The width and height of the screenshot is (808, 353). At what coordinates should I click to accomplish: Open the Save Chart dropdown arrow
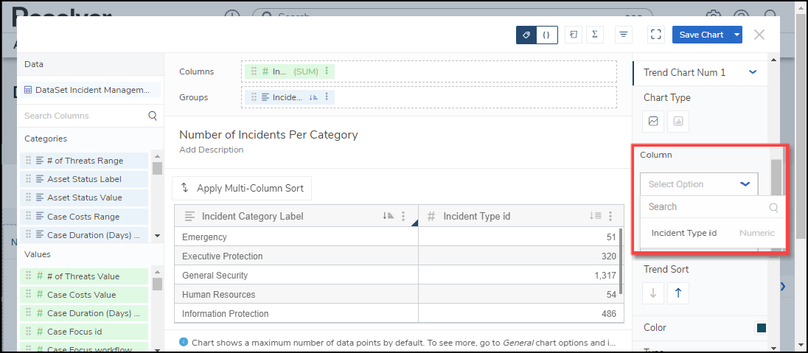click(x=737, y=35)
